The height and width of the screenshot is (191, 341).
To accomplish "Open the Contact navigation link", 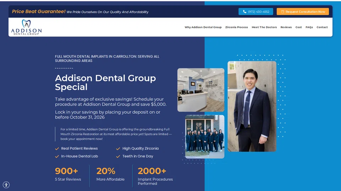I will (x=322, y=27).
